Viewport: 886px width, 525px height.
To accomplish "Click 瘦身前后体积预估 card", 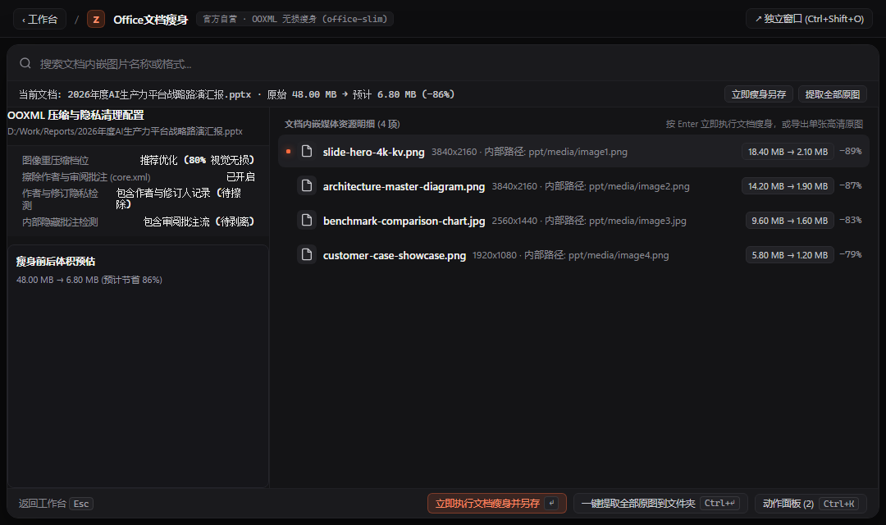I will [138, 366].
